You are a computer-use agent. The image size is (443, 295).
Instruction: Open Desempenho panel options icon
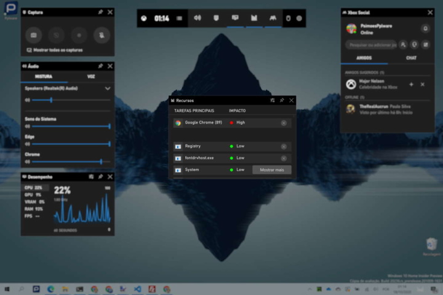[90, 176]
